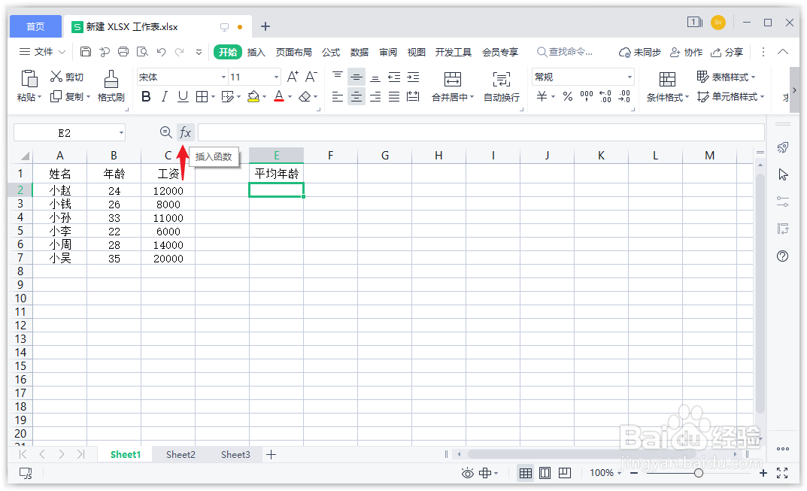Apply thousands separator format
Image resolution: width=807 pixels, height=491 pixels.
pos(586,96)
